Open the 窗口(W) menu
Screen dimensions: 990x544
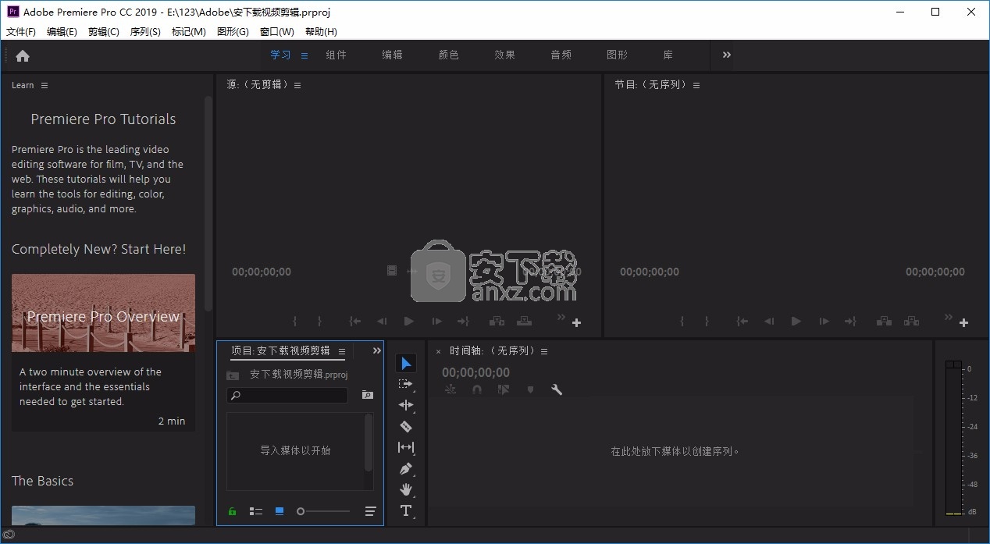(x=277, y=32)
